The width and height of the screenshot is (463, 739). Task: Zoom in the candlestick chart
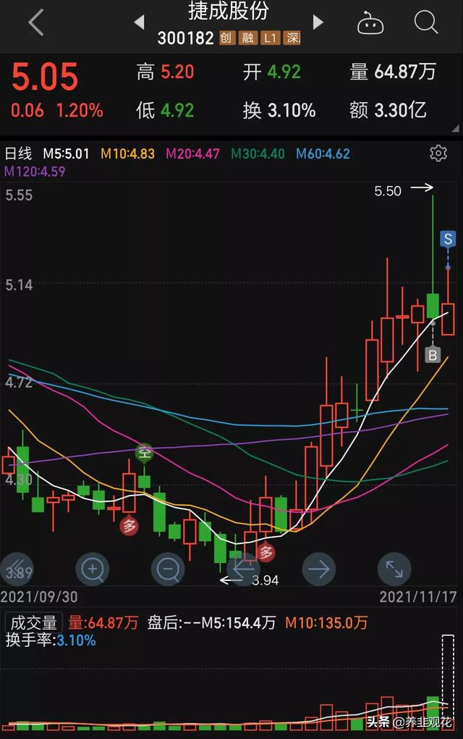92,569
